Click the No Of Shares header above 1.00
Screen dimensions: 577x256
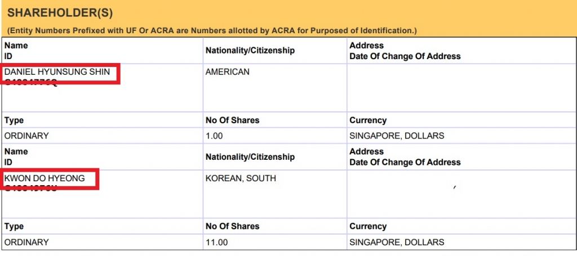point(232,120)
